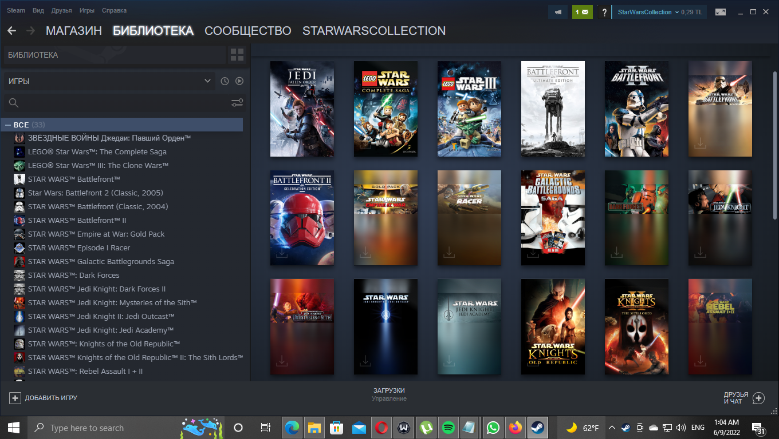Select Galactic Battlegrounds Saga cover
This screenshot has width=779, height=439.
[x=553, y=218]
